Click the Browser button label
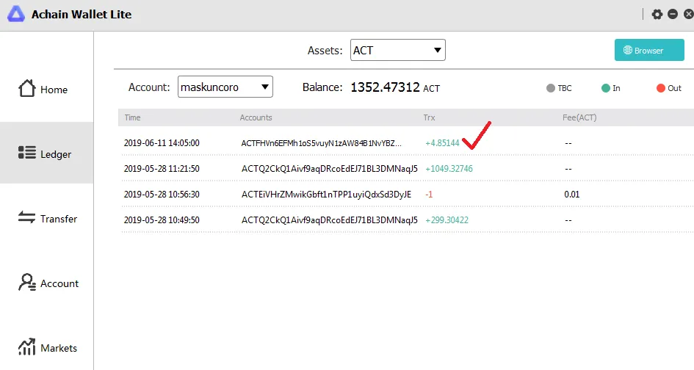694x370 pixels. [649, 51]
